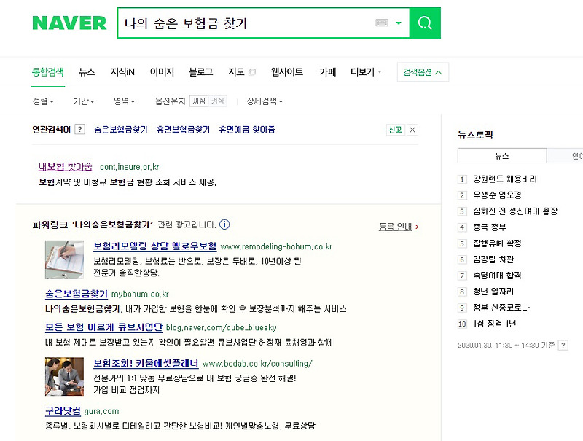Click www.remodeling-bohum.co.kr URL
Viewport: 583px width, 441px height.
(276, 246)
